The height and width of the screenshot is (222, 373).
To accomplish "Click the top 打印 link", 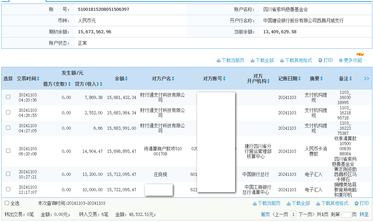I will [x=328, y=61].
